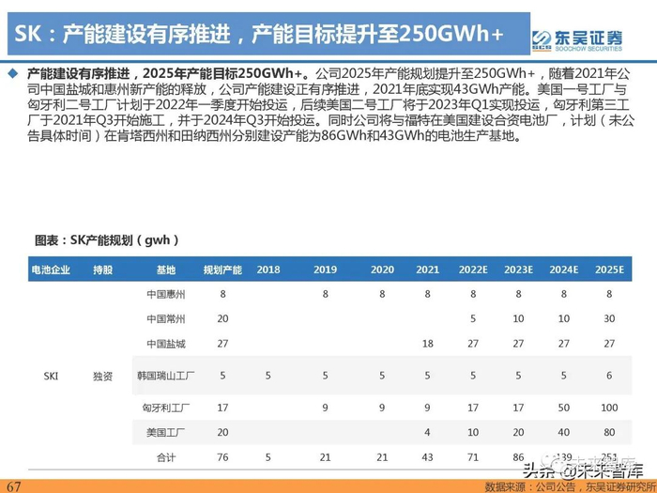Click the 2020 column header
Image resolution: width=657 pixels, height=493 pixels.
click(x=382, y=270)
